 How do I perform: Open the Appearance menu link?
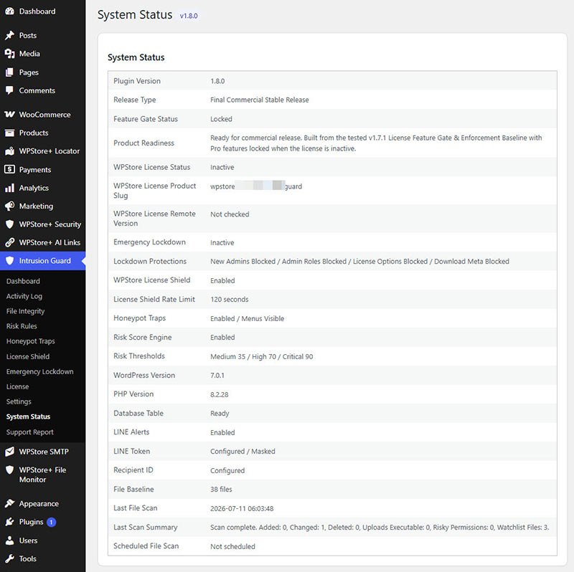[x=39, y=504]
